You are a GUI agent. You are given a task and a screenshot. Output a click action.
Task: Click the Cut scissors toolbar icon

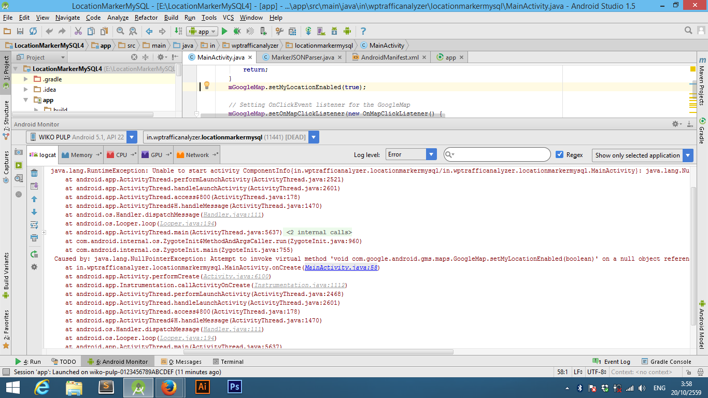tap(78, 31)
